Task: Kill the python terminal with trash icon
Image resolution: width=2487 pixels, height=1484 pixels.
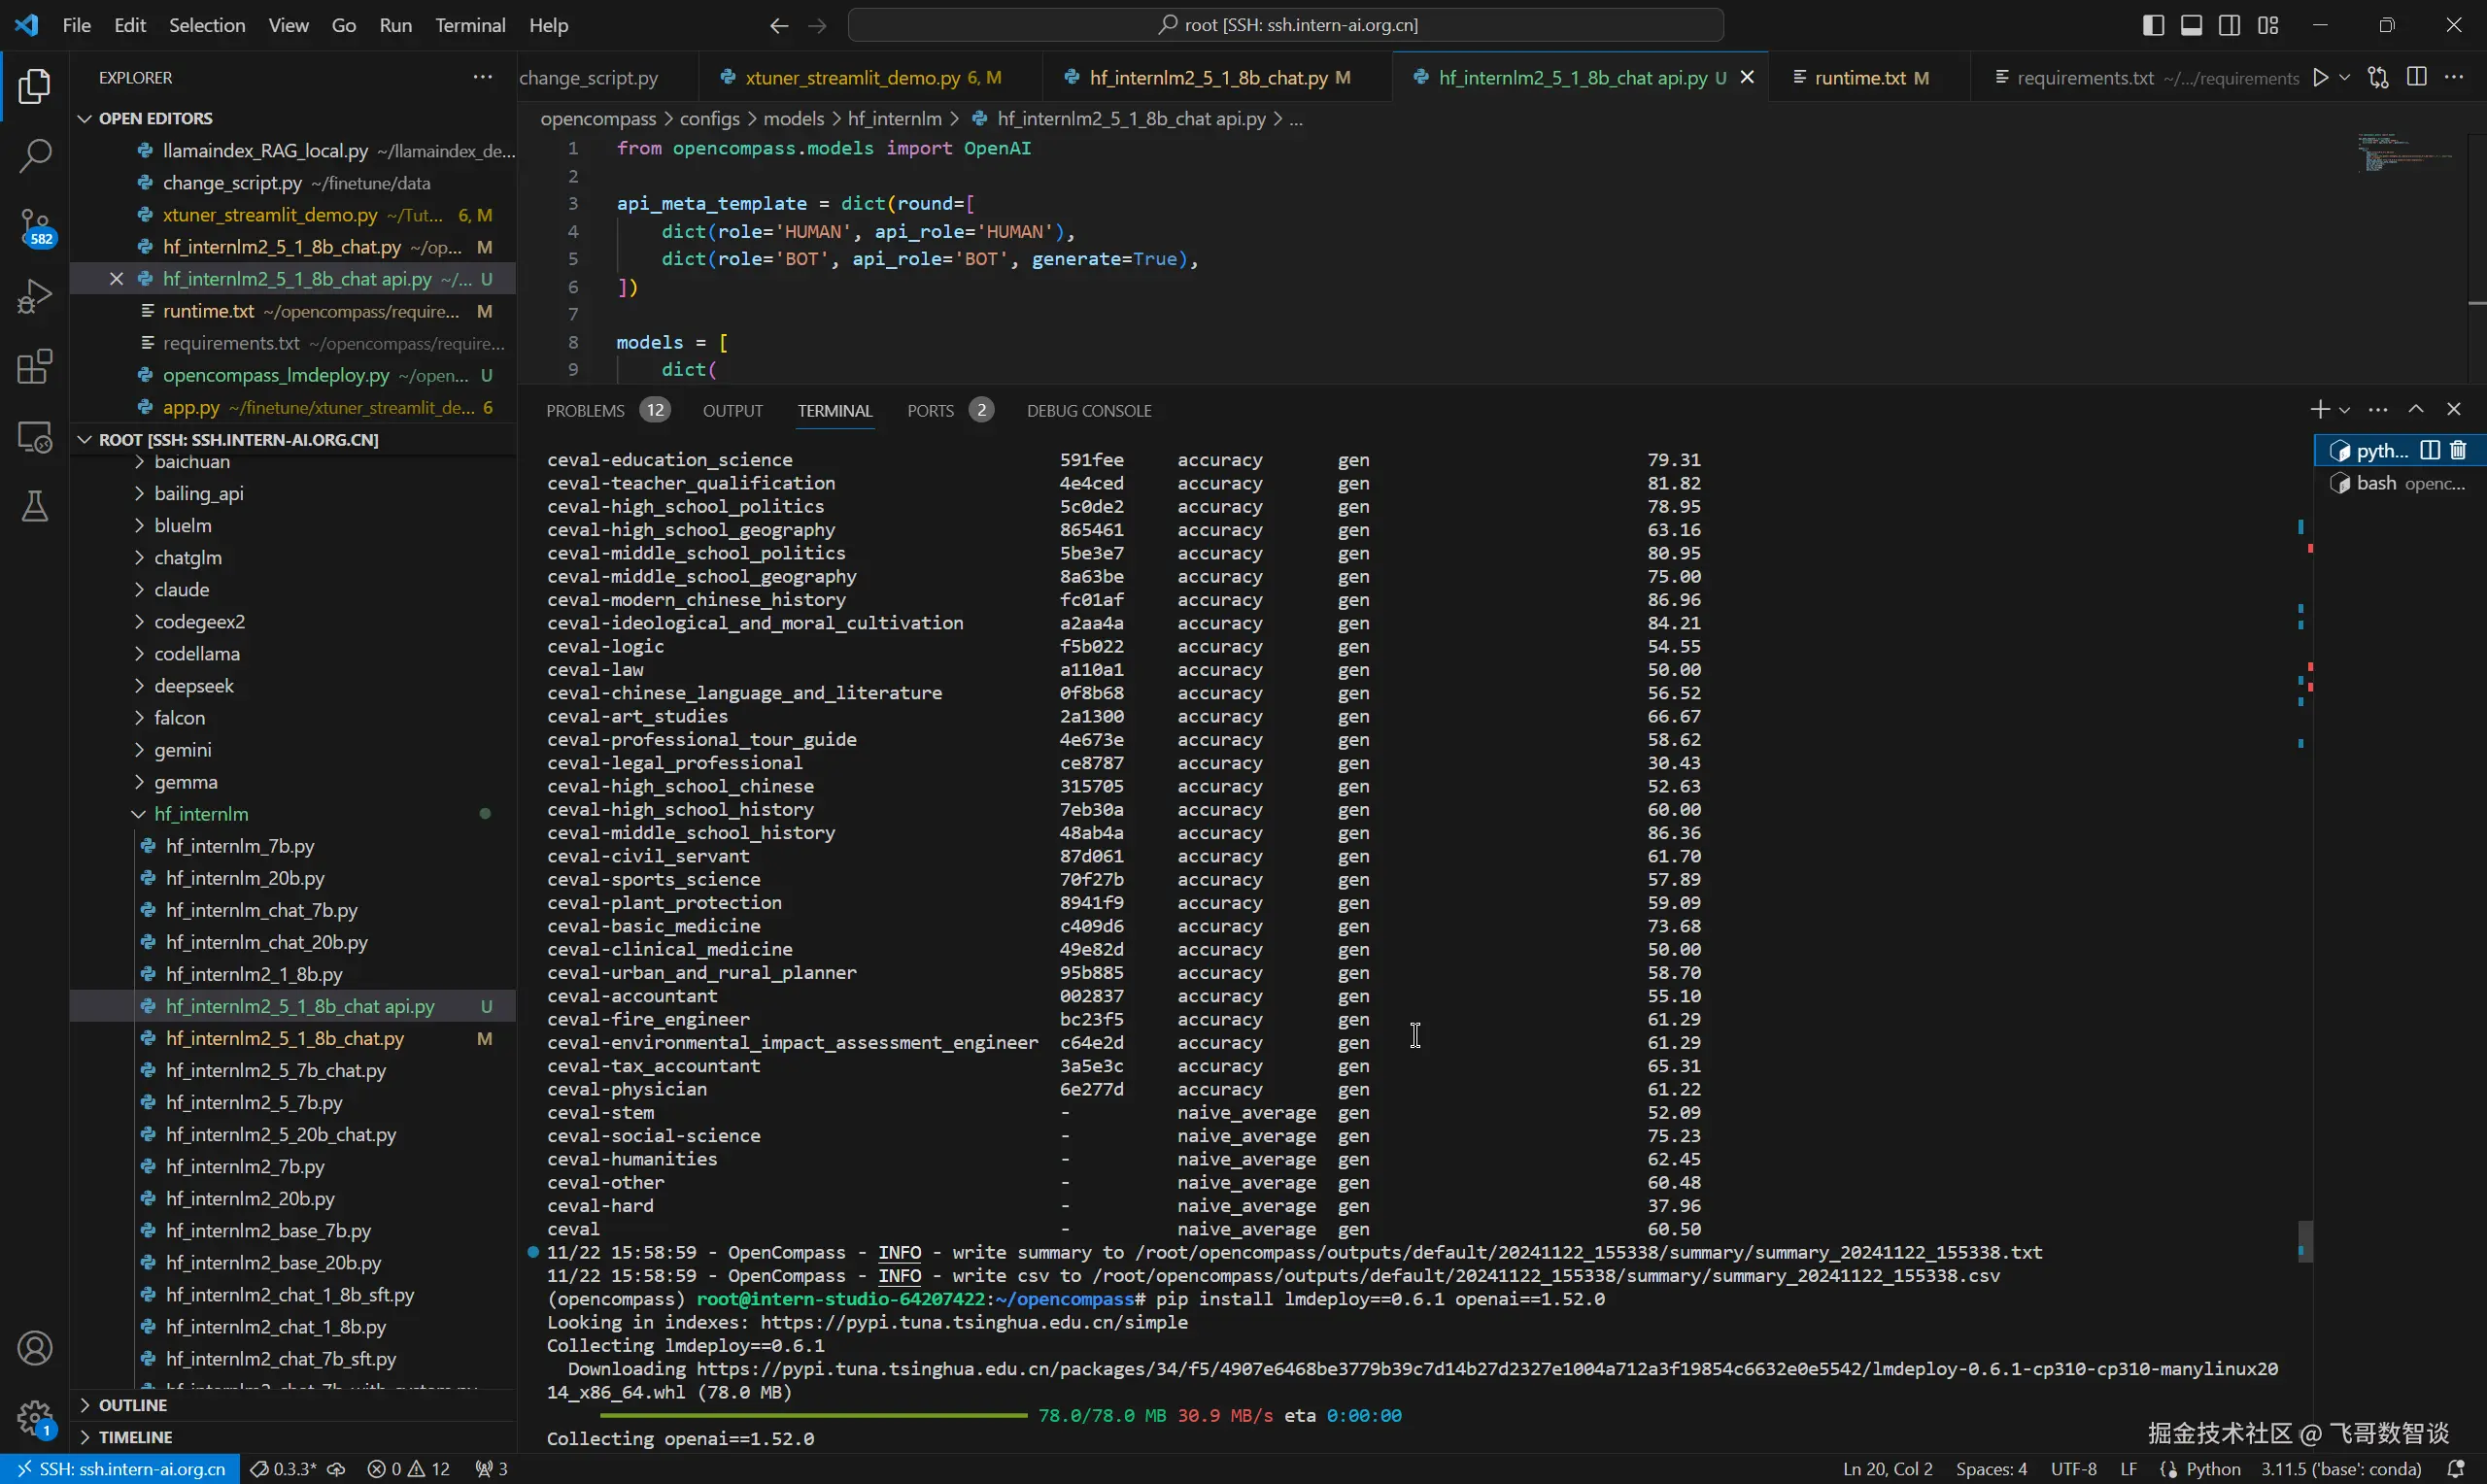Action: point(2459,451)
